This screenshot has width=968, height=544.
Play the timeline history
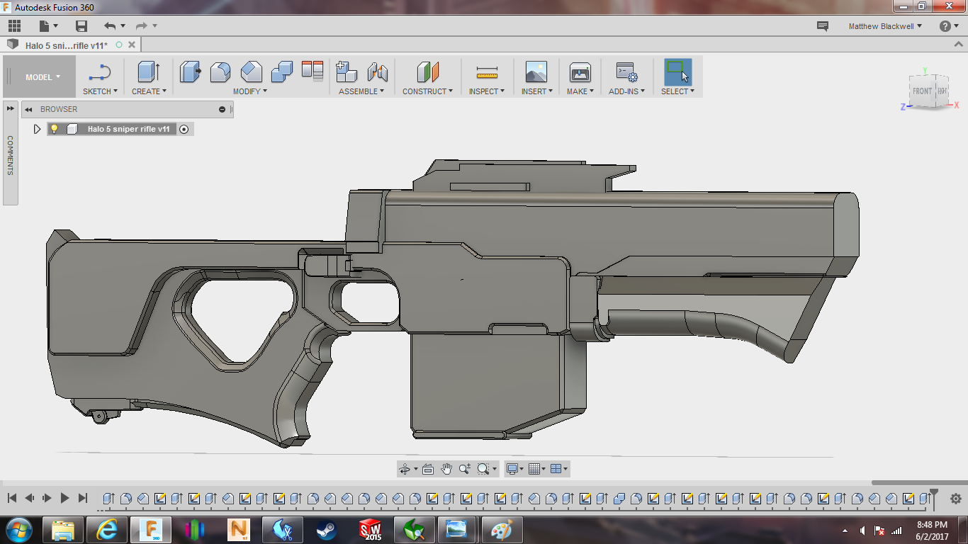coord(64,498)
